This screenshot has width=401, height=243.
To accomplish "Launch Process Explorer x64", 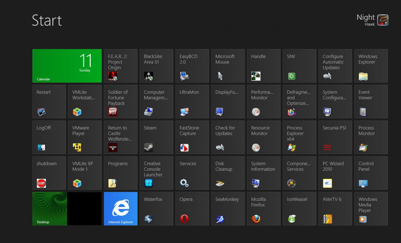I will coord(299,137).
